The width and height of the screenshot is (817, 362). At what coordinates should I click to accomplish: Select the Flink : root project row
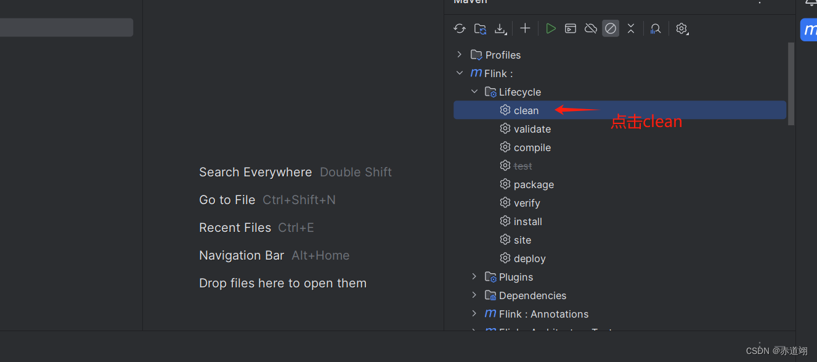[x=620, y=73]
